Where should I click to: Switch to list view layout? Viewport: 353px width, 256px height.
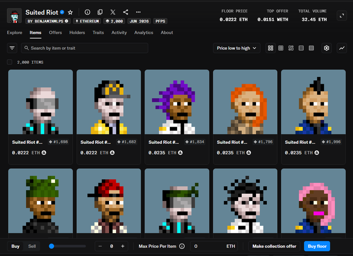[301, 48]
